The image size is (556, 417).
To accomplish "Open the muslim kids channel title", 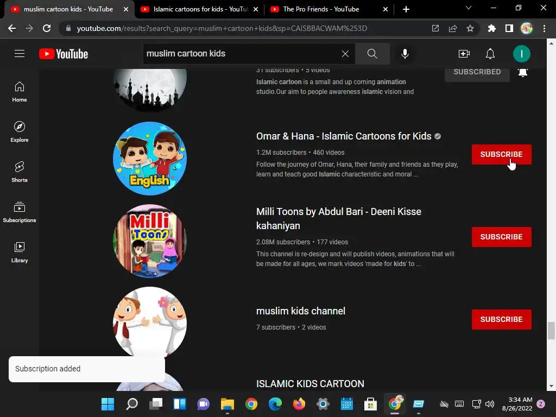I will [301, 311].
